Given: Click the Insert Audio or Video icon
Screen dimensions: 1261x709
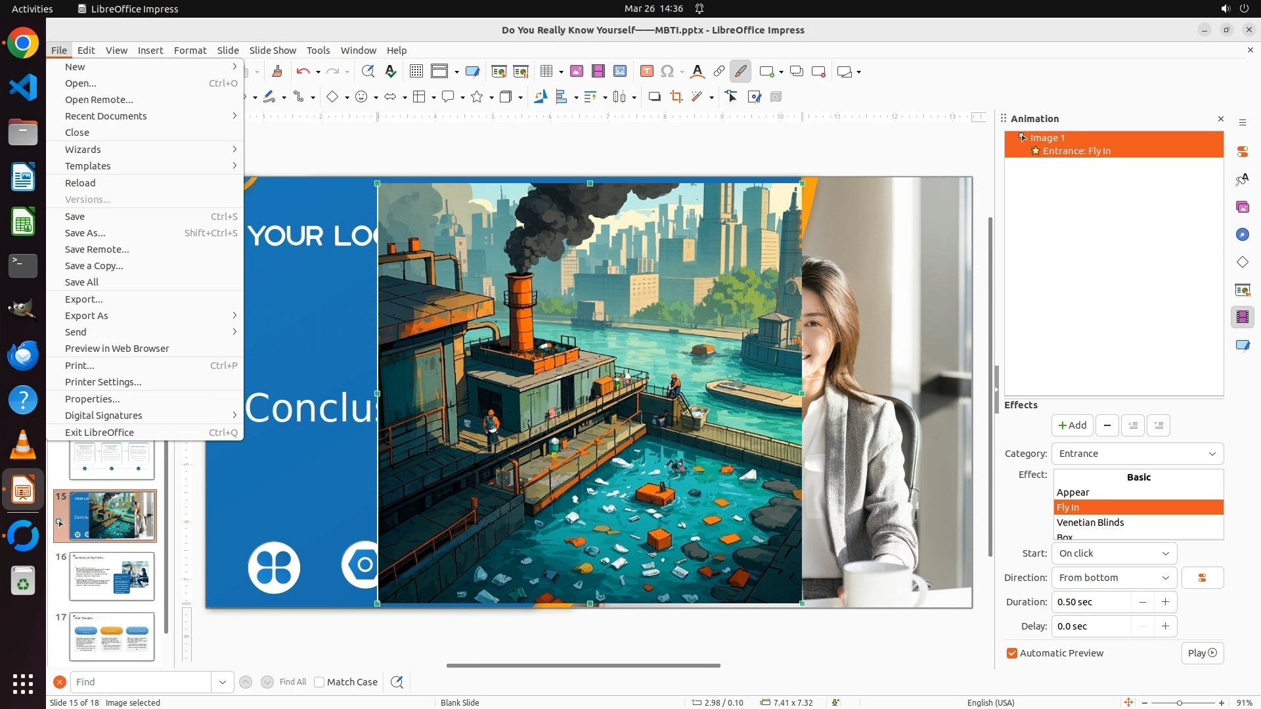Looking at the screenshot, I should click(598, 72).
